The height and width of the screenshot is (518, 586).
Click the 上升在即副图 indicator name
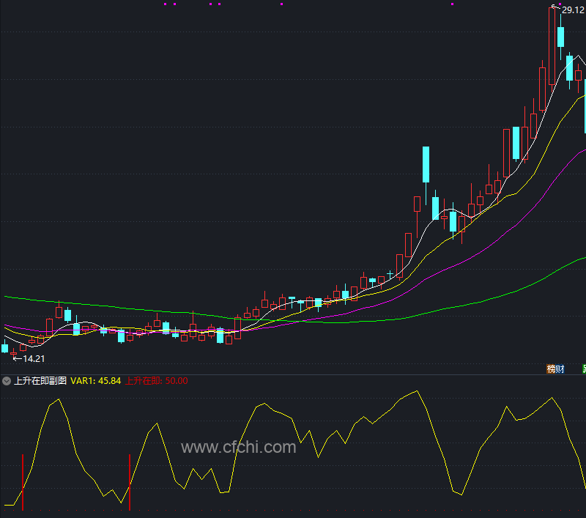click(x=40, y=381)
